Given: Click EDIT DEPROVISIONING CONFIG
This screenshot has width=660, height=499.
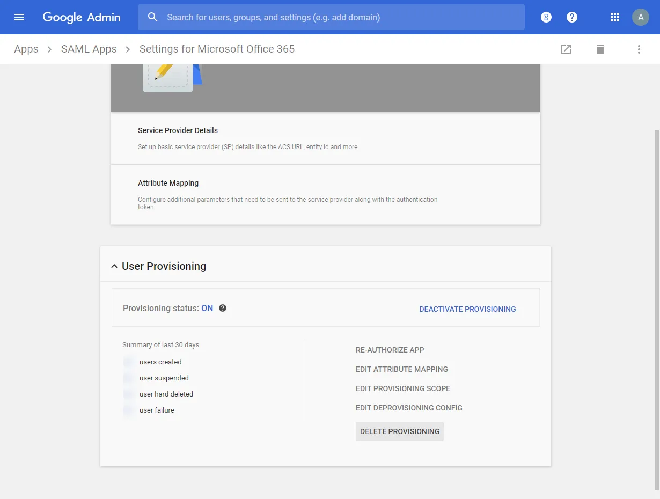Looking at the screenshot, I should [x=409, y=408].
